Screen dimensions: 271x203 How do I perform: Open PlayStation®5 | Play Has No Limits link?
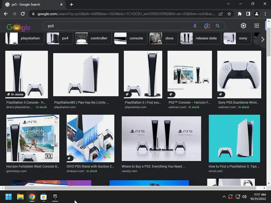coord(82,102)
